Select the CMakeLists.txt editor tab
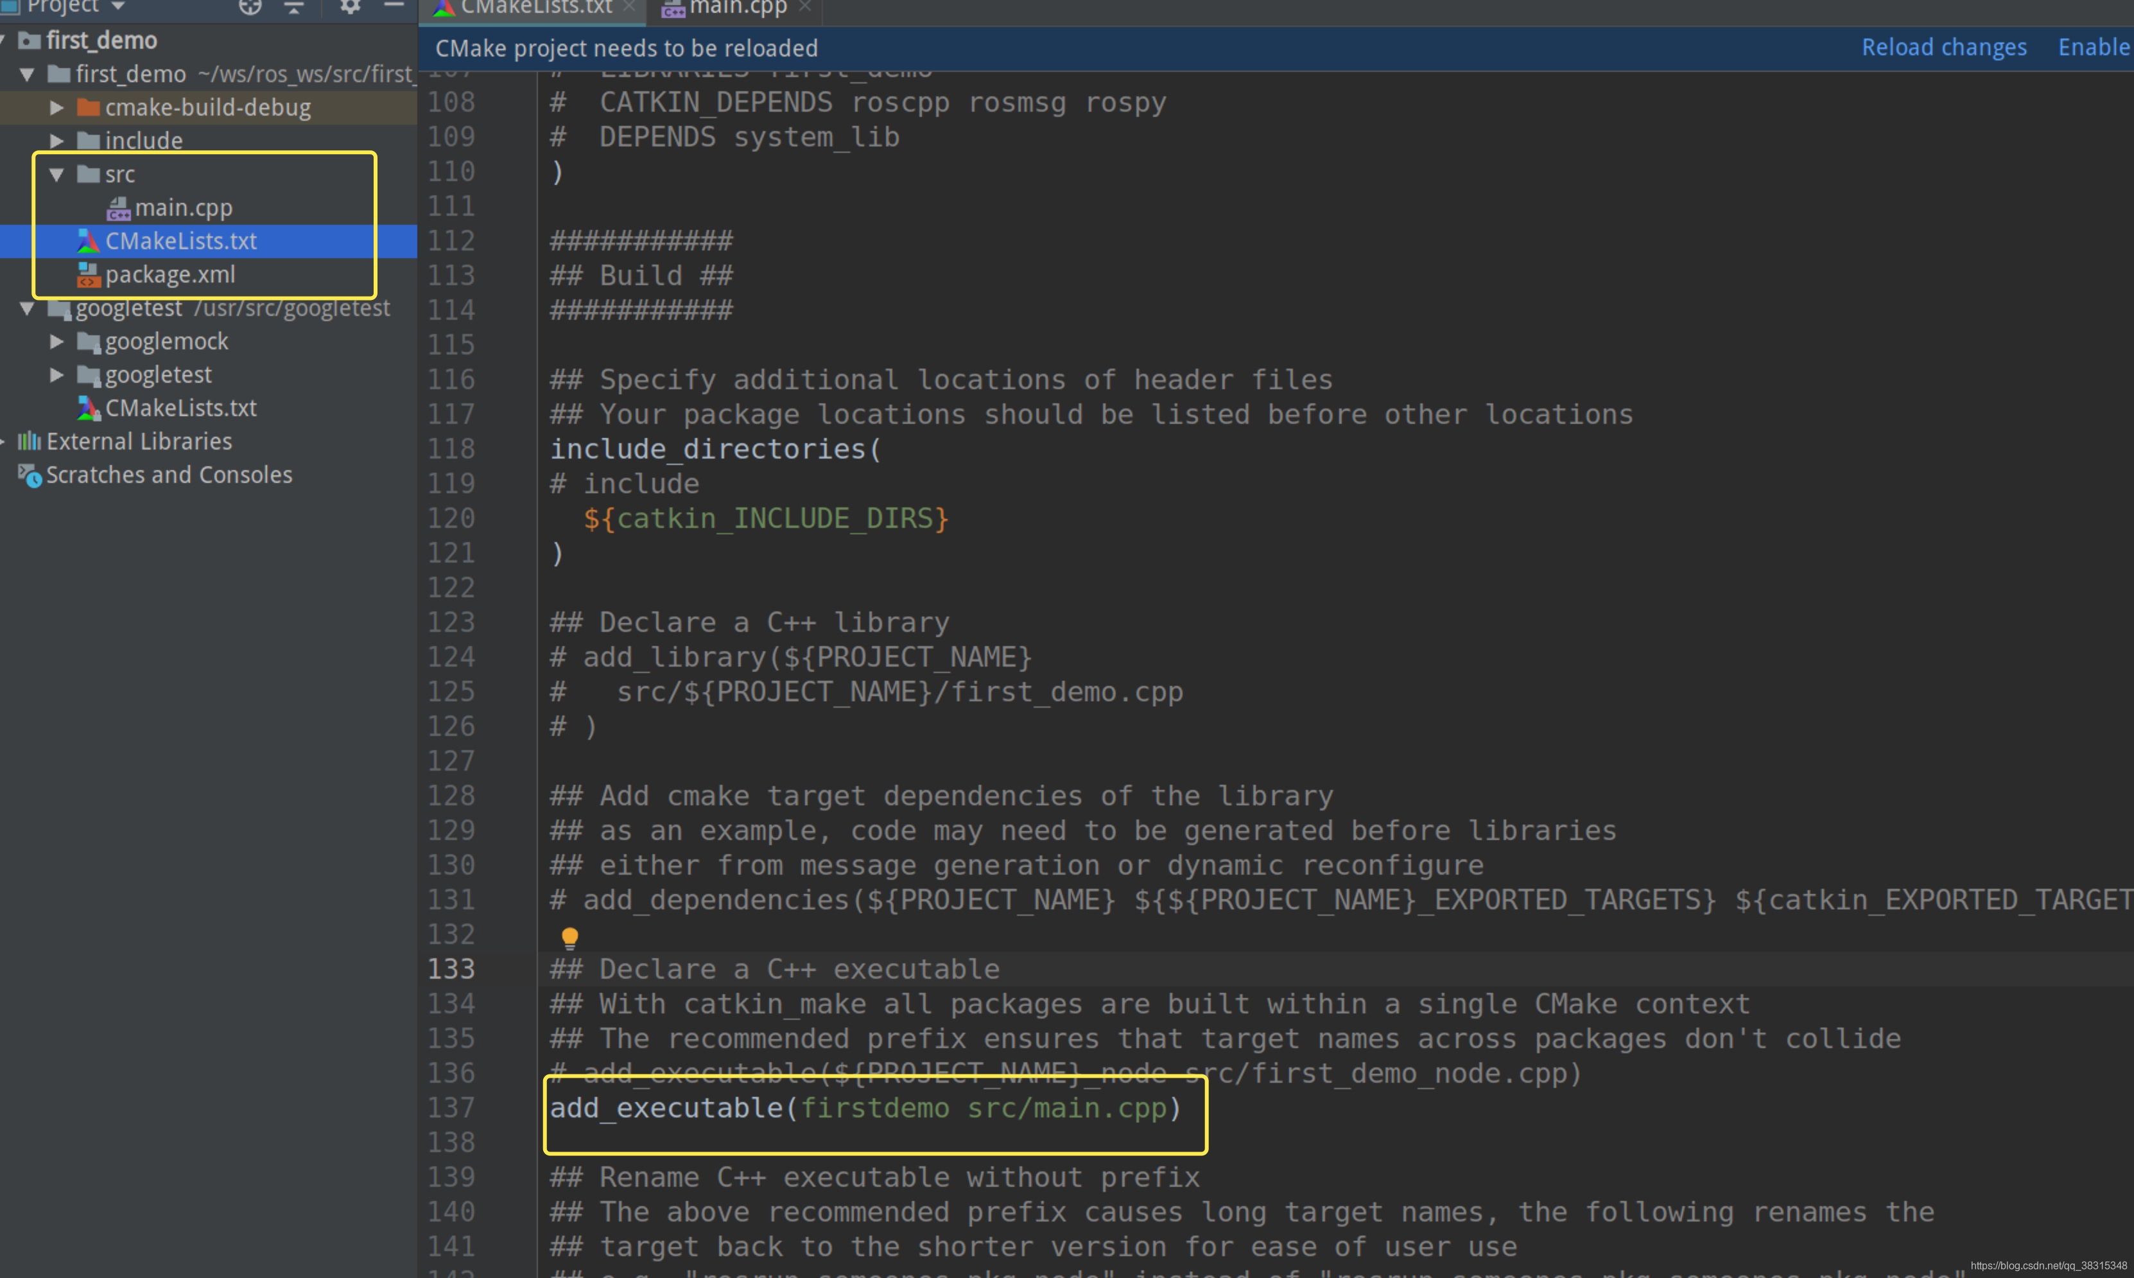Image resolution: width=2134 pixels, height=1278 pixels. pyautogui.click(x=535, y=8)
